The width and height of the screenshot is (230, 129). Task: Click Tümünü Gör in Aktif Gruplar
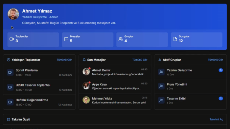215,60
